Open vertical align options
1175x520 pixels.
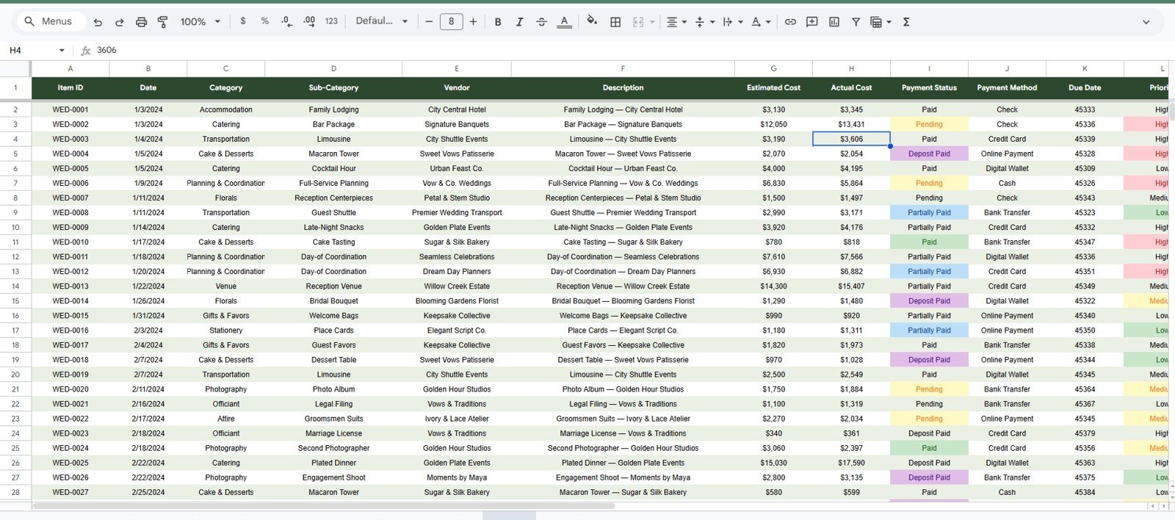[704, 22]
